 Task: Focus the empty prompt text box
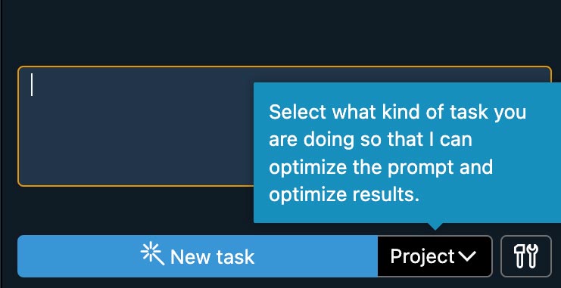136,126
